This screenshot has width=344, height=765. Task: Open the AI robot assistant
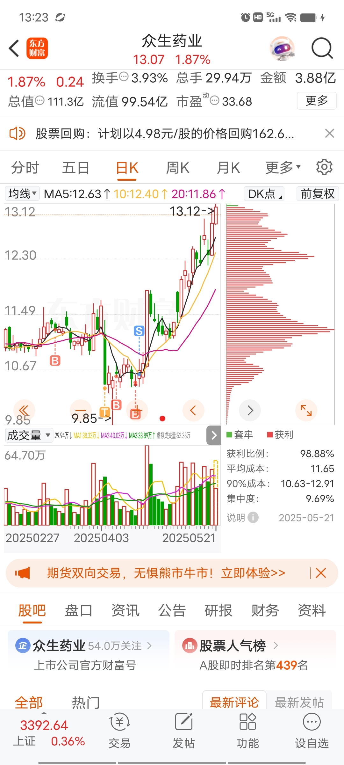click(282, 48)
